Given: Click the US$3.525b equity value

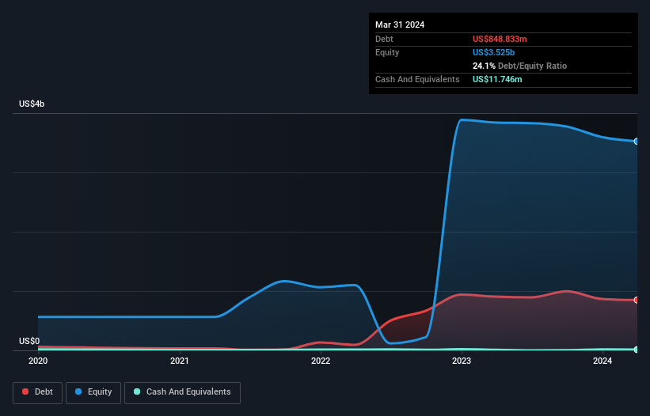Looking at the screenshot, I should [x=493, y=52].
